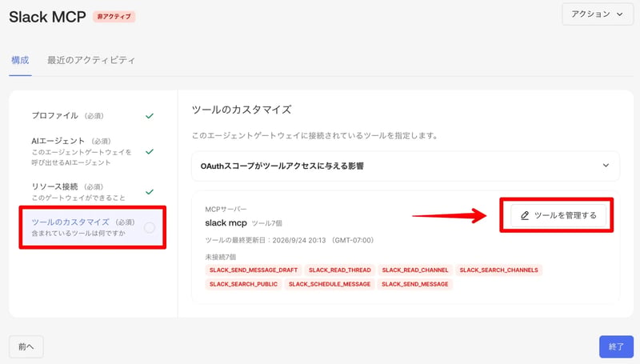Open the アクション dropdown menu
The width and height of the screenshot is (640, 364).
click(597, 14)
